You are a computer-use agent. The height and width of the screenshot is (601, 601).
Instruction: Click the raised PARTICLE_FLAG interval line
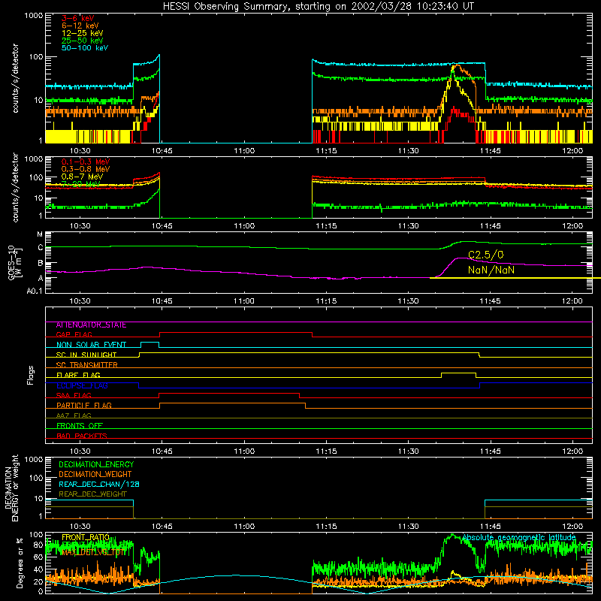[x=232, y=403]
